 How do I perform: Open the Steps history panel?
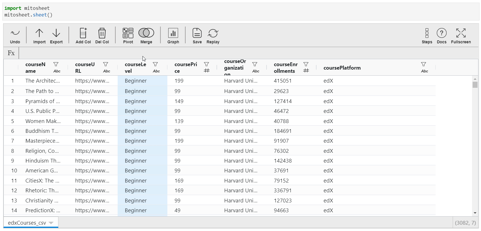(x=427, y=36)
